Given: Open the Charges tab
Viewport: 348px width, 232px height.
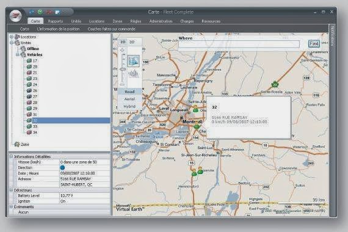Looking at the screenshot, I should [x=187, y=21].
